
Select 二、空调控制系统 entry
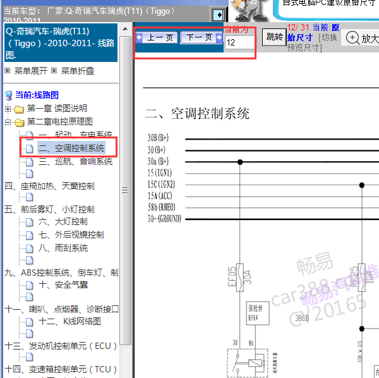click(x=71, y=148)
